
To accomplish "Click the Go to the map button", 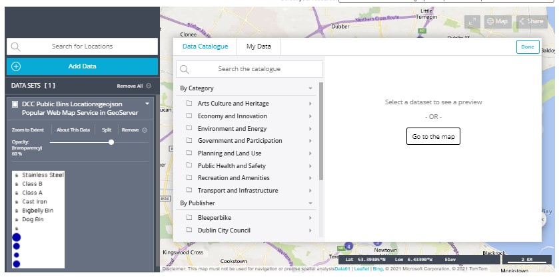I will click(433, 136).
